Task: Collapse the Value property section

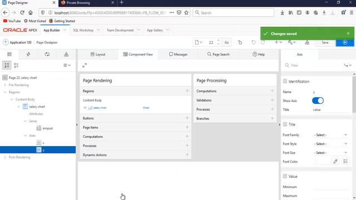Action: point(285,176)
